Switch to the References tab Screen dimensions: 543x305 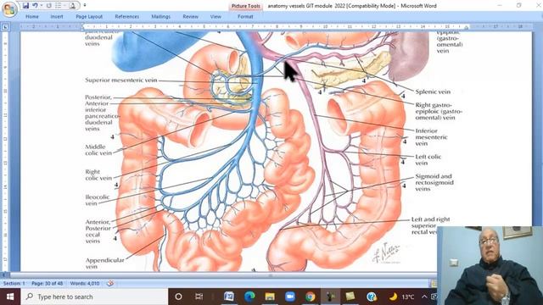(x=126, y=16)
